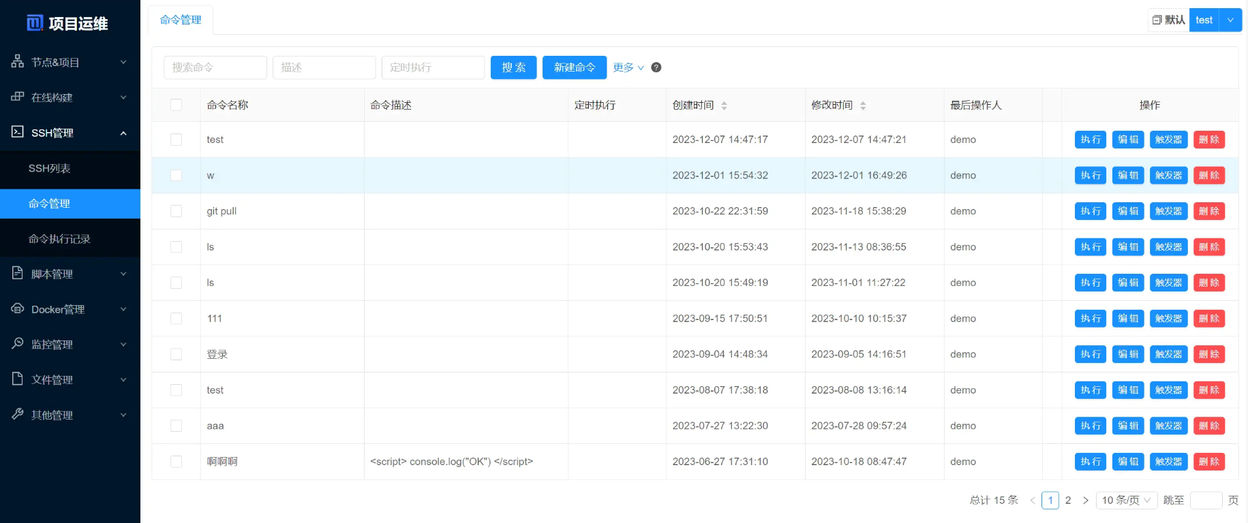Go to page 2

(x=1068, y=501)
